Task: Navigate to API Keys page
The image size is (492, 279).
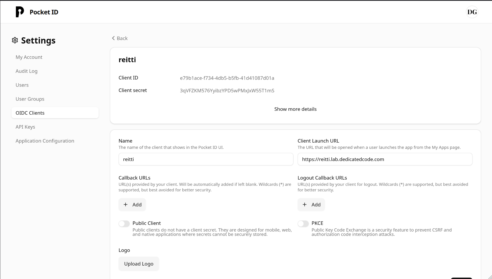Action: (25, 127)
